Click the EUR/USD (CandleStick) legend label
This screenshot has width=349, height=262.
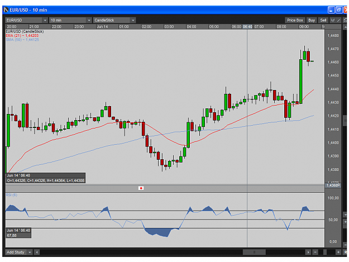[25, 32]
